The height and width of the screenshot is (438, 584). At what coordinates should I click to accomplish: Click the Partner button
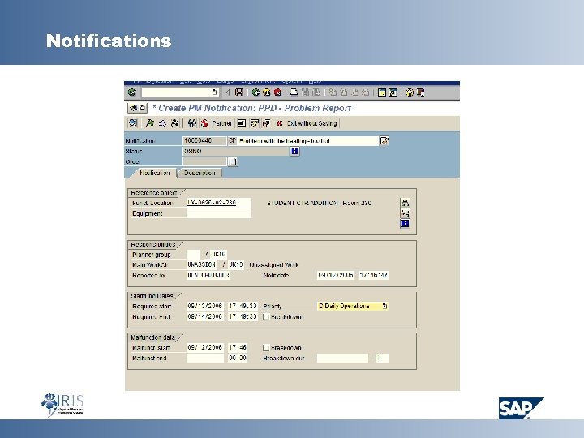tap(217, 123)
